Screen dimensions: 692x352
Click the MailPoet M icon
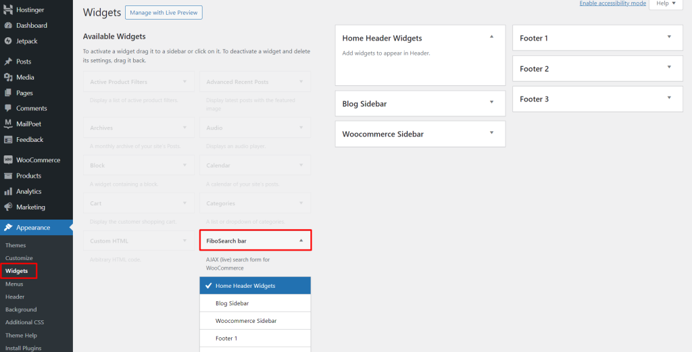click(x=8, y=124)
